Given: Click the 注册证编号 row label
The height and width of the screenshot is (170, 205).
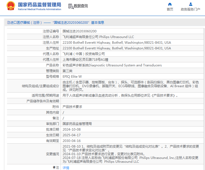Looking at the screenshot, I should [51, 31].
